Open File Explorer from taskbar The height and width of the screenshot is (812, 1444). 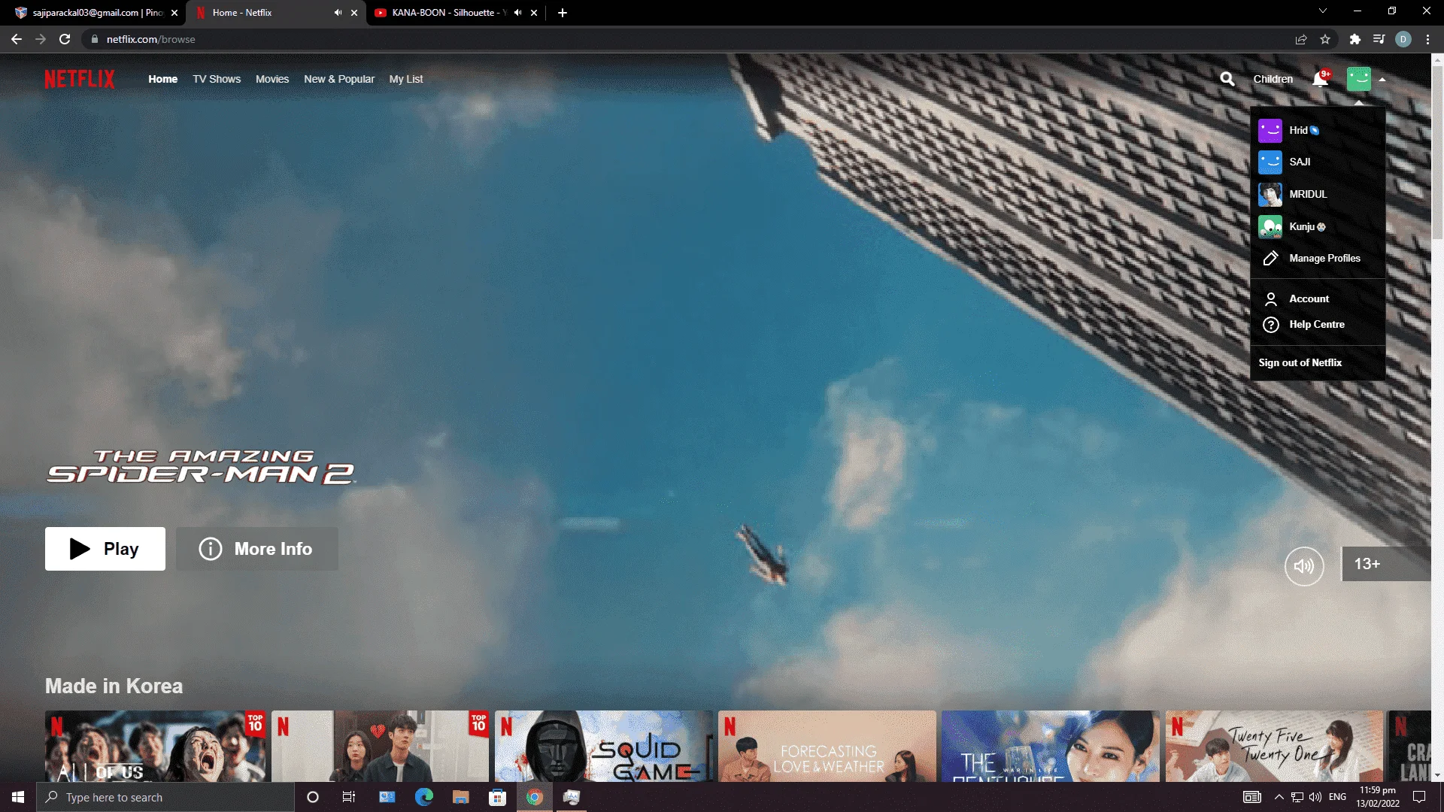460,797
